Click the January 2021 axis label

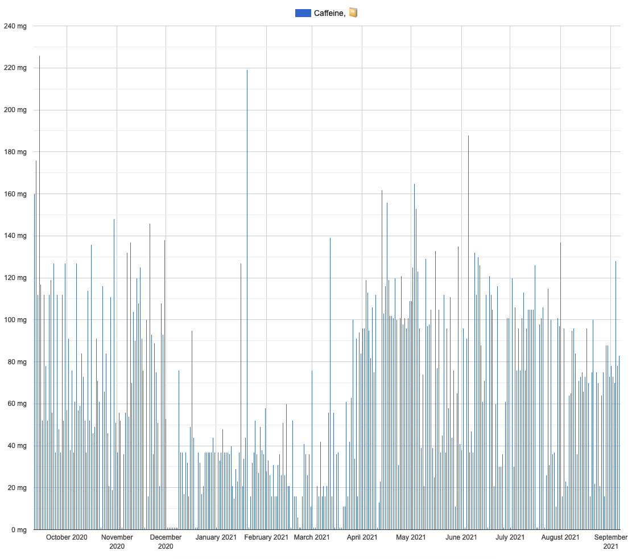216,537
